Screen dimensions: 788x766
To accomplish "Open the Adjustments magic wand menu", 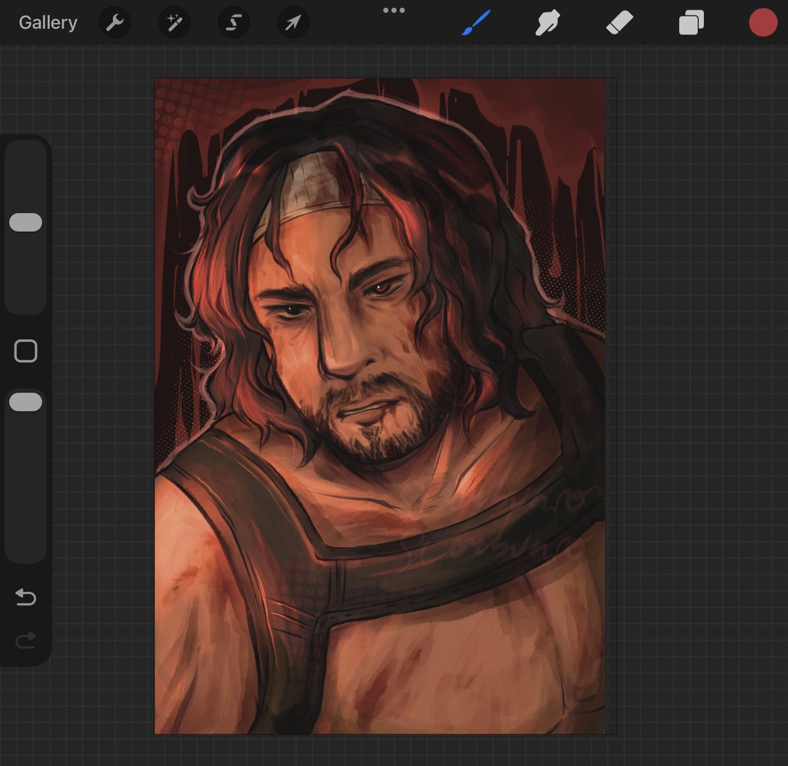I will [174, 23].
